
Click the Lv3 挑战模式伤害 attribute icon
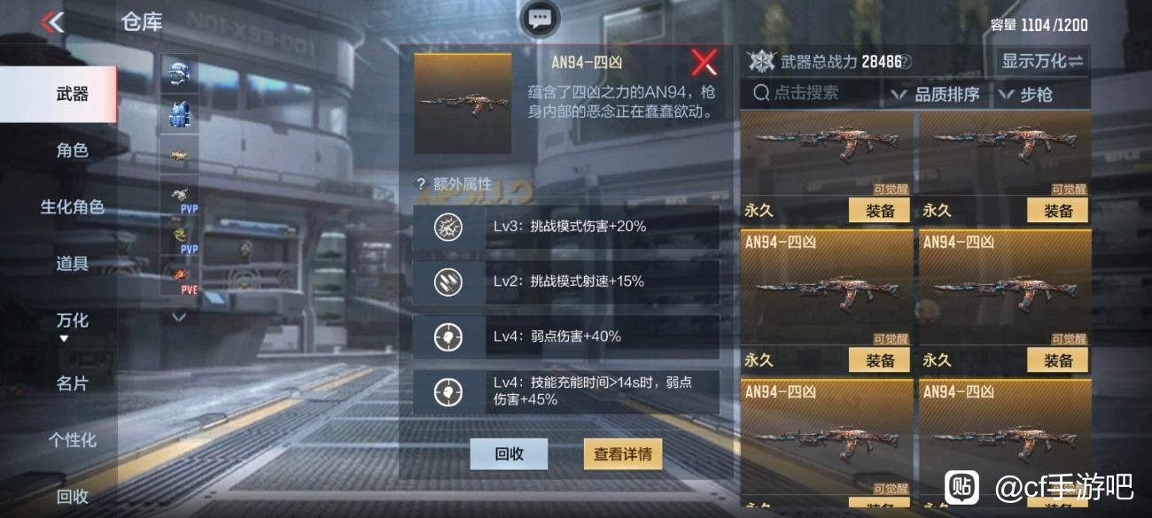click(x=448, y=227)
